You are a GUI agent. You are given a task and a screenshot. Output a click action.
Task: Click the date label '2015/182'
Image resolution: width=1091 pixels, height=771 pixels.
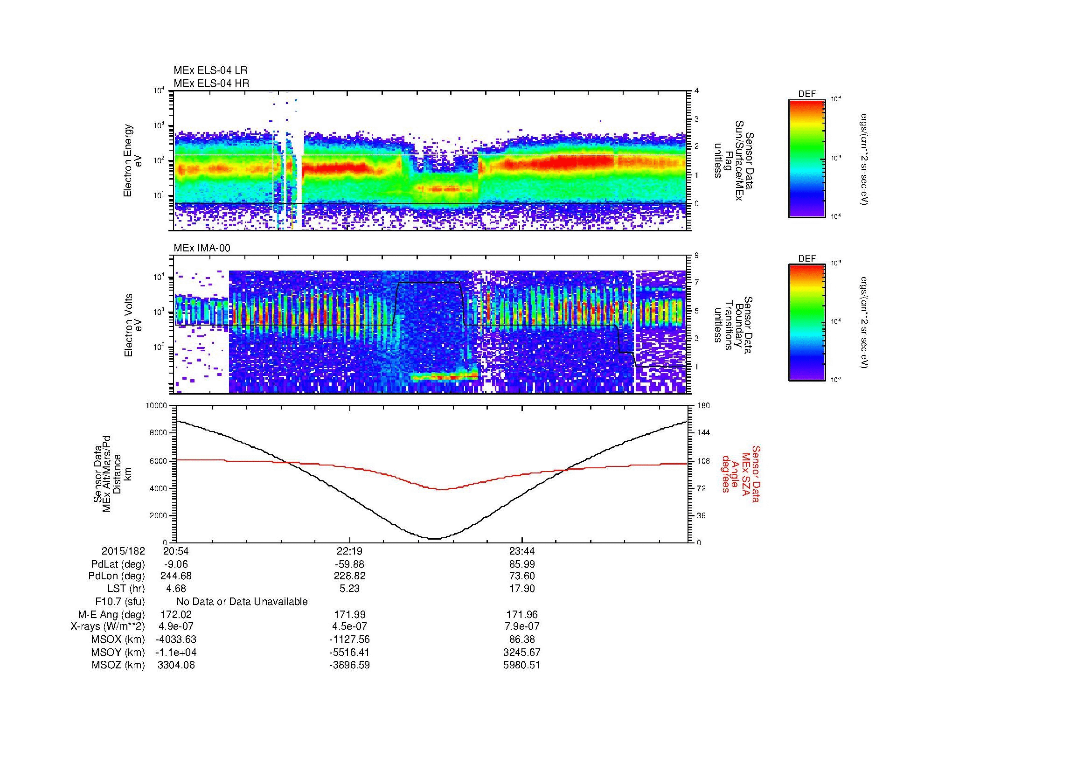[x=123, y=551]
